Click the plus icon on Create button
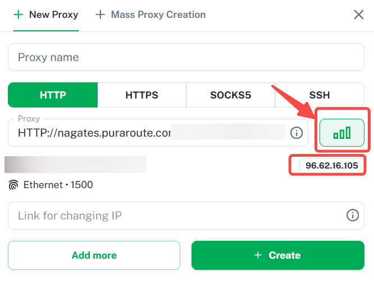This screenshot has height=285, width=374. [258, 255]
